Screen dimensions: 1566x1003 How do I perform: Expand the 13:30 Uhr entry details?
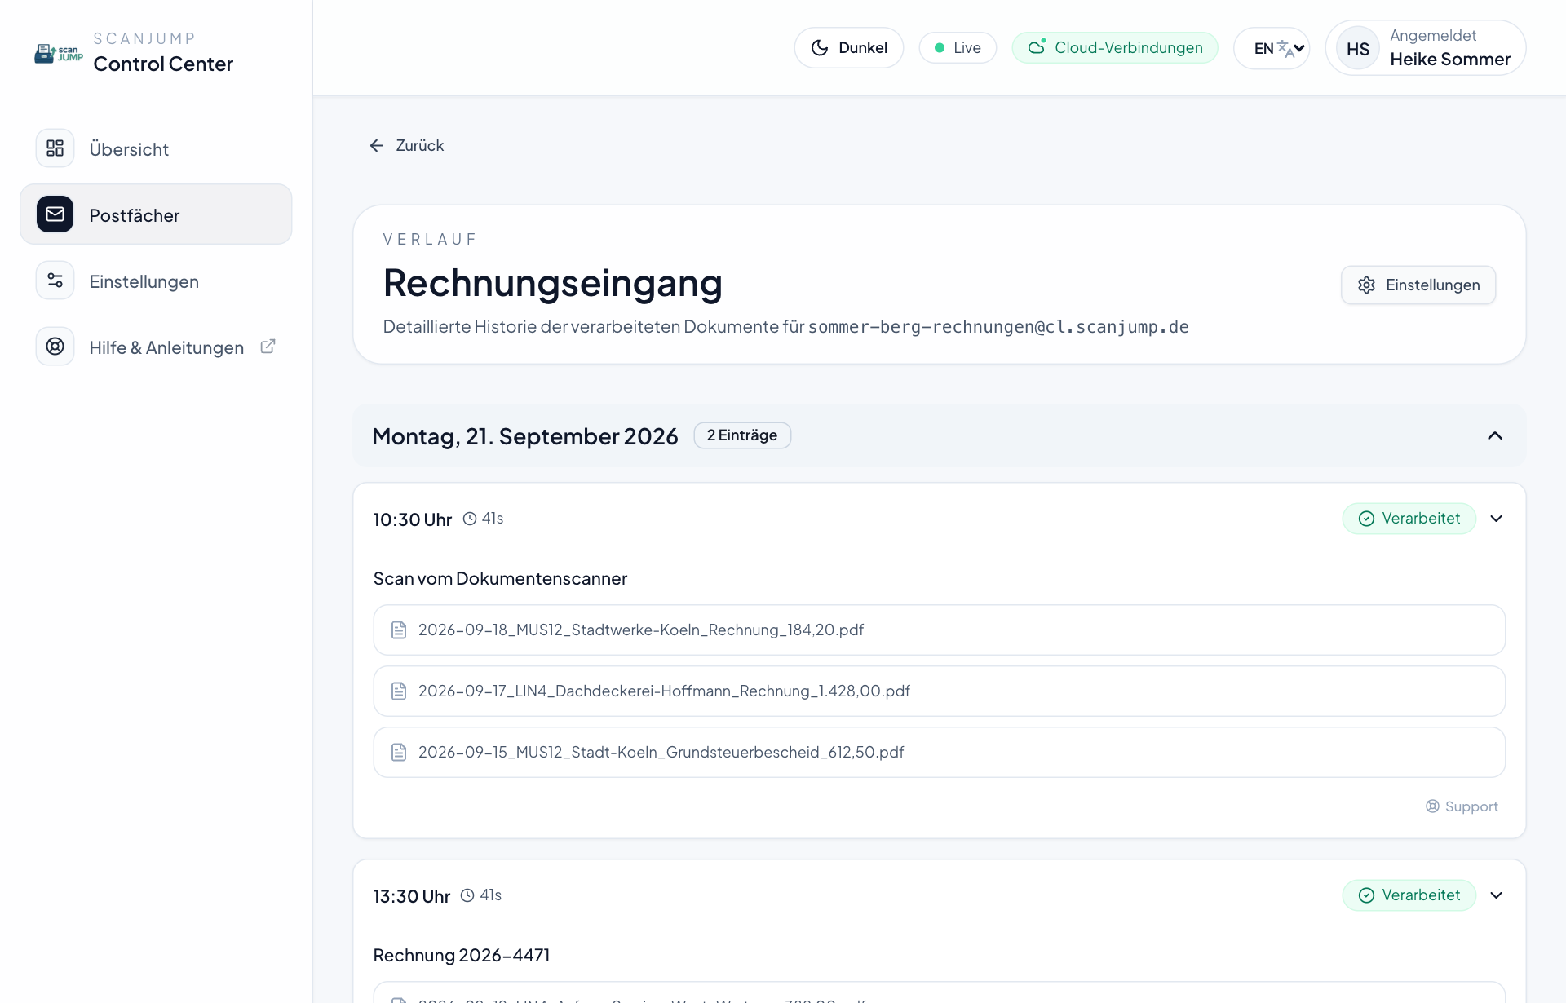click(x=1497, y=895)
